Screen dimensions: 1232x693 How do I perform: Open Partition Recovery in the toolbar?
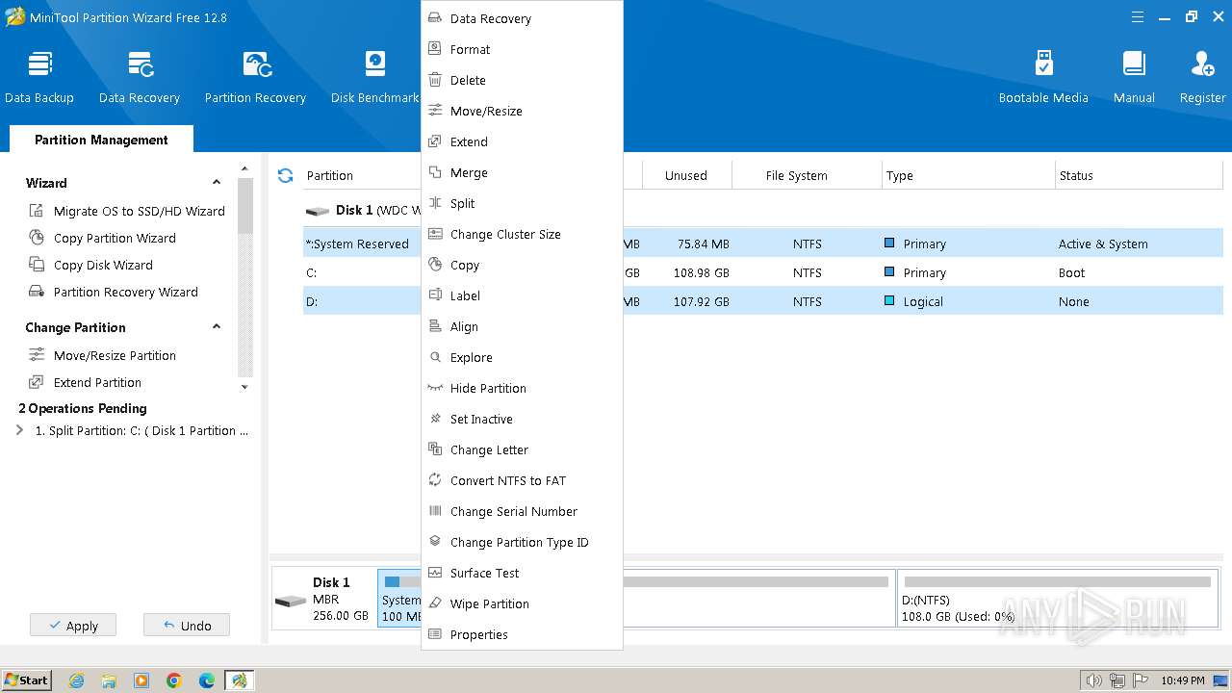pos(255,77)
